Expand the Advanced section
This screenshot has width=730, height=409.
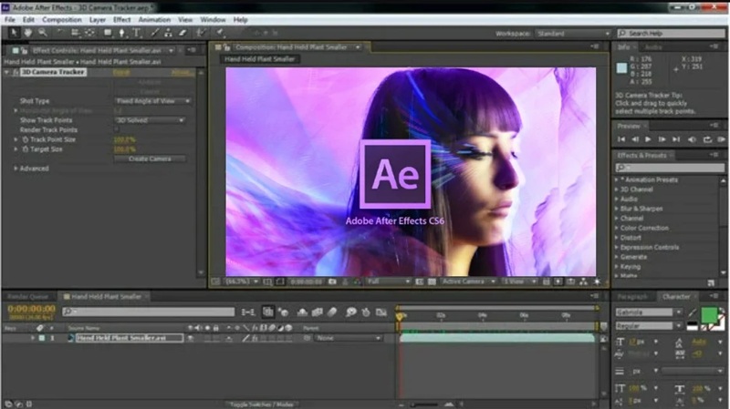pyautogui.click(x=16, y=169)
